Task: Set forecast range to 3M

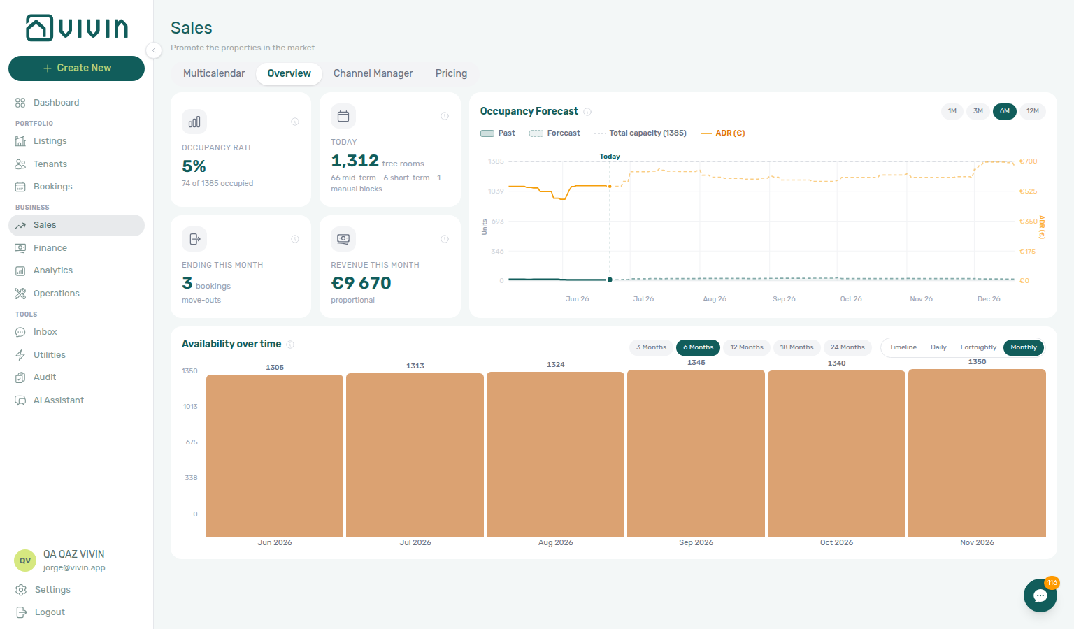Action: 978,111
